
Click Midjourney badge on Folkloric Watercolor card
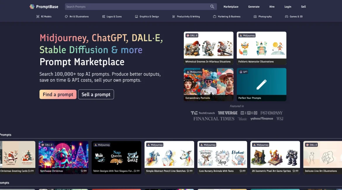click(247, 36)
